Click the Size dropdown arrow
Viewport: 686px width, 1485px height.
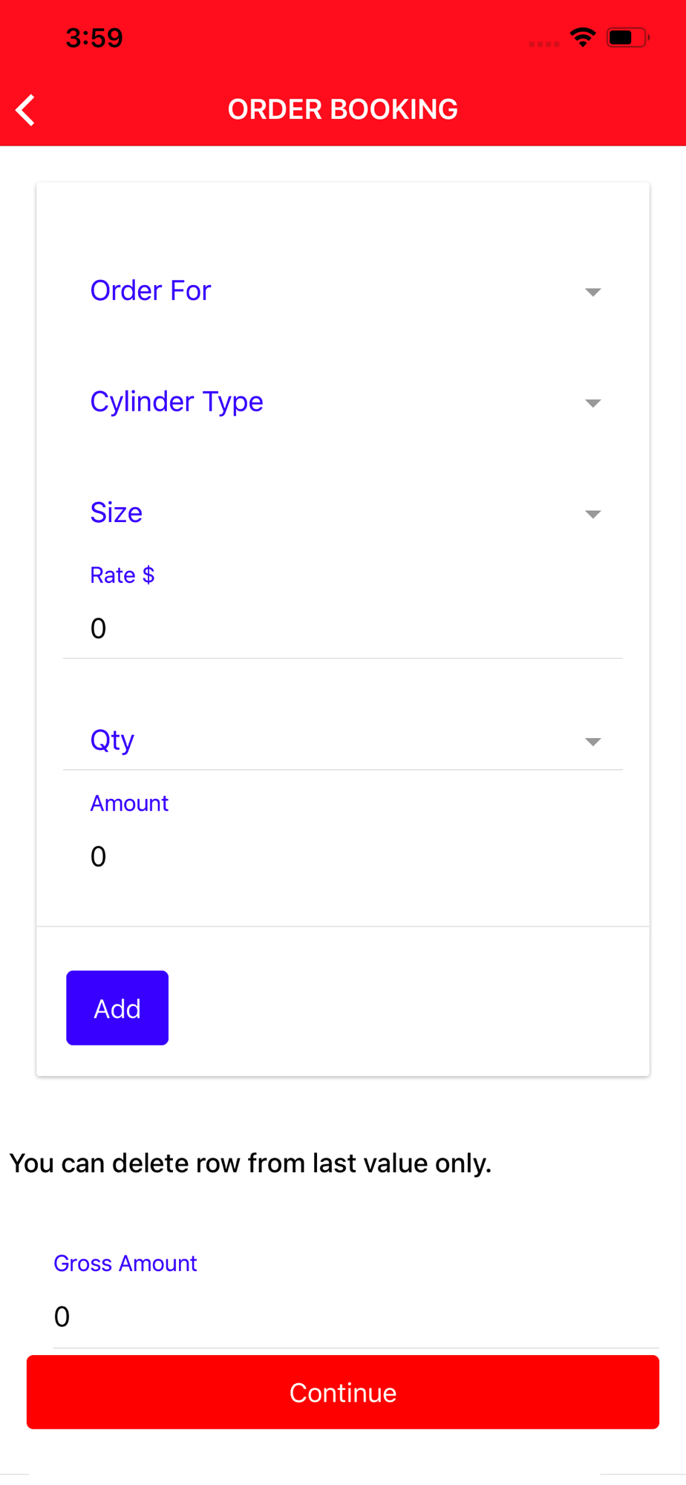coord(592,514)
